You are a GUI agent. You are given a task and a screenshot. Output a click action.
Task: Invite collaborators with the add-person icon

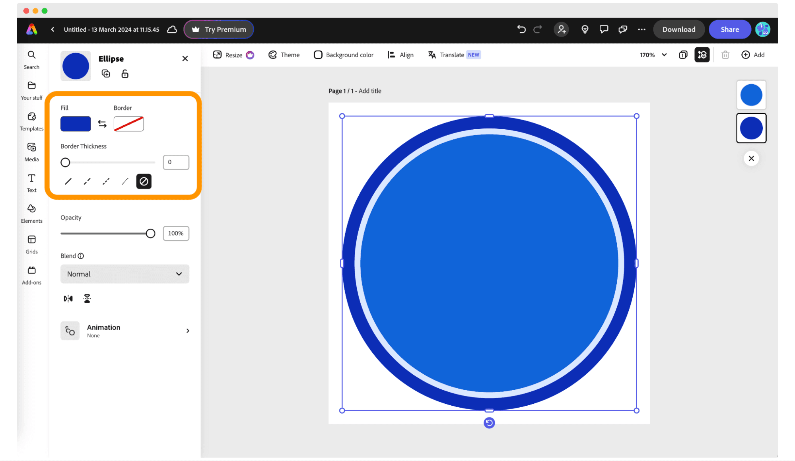tap(561, 29)
